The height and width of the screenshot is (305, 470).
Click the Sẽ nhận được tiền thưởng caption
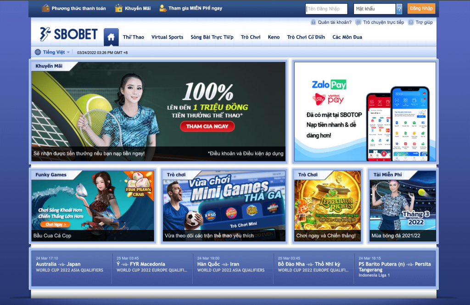(x=89, y=153)
